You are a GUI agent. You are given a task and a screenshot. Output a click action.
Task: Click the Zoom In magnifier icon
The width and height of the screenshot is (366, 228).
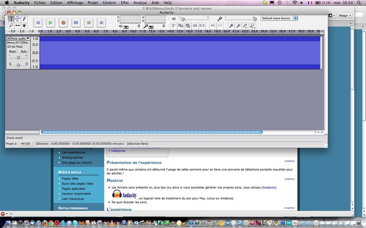(x=231, y=26)
